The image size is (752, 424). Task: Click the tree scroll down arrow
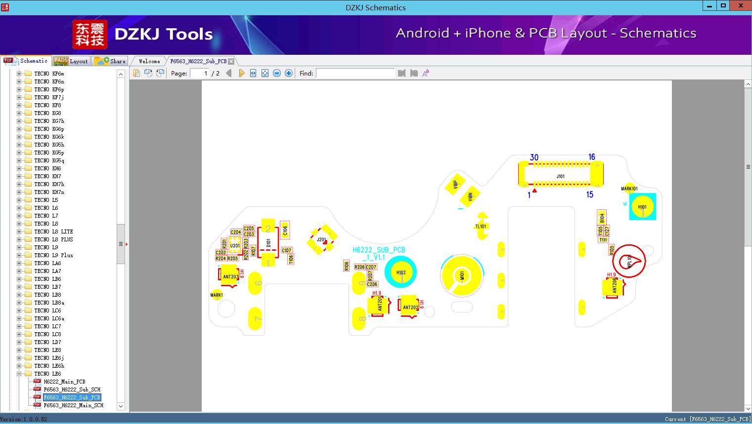coord(121,406)
